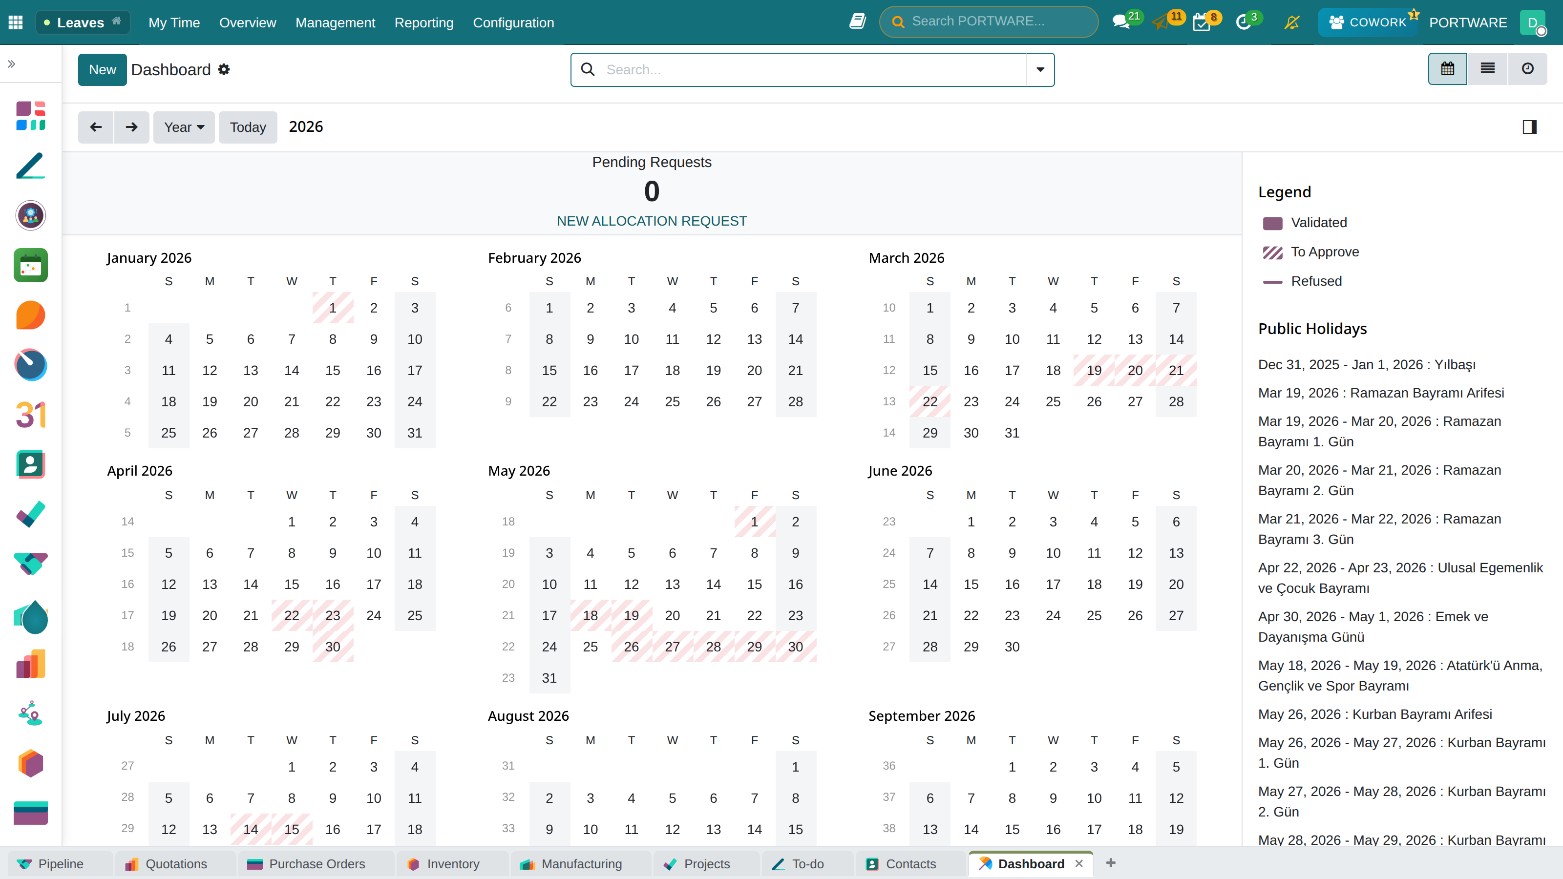Click the Today button
The image size is (1563, 879).
tap(248, 127)
